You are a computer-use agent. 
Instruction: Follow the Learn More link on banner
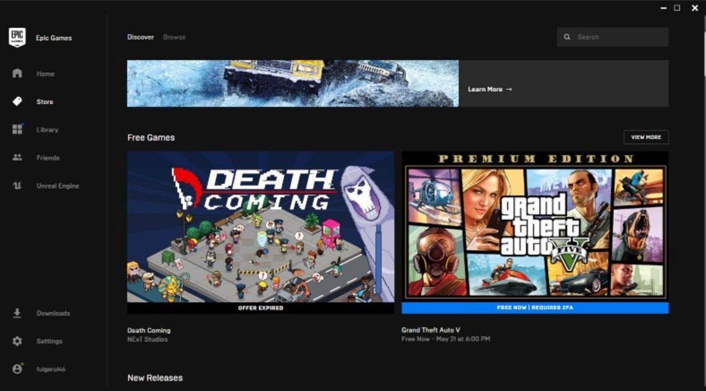488,89
